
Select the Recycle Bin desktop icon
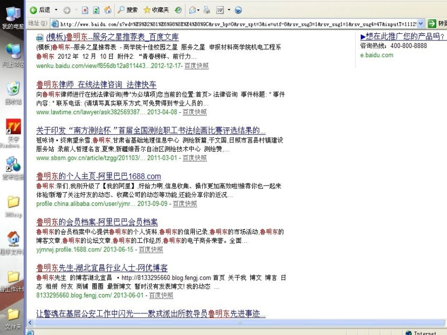13,93
